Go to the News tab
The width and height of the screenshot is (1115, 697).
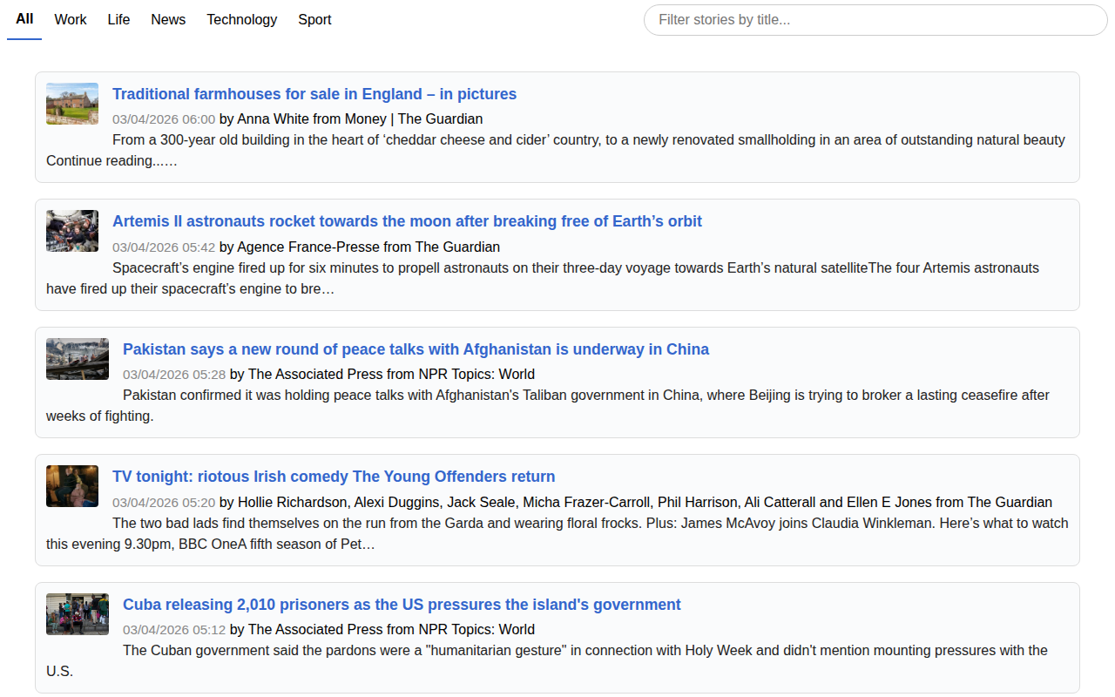pyautogui.click(x=168, y=19)
